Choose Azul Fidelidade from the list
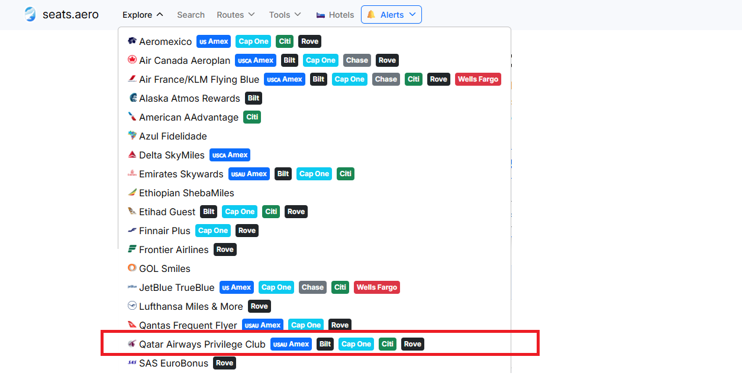Screen dimensions: 742x376 pyautogui.click(x=173, y=136)
